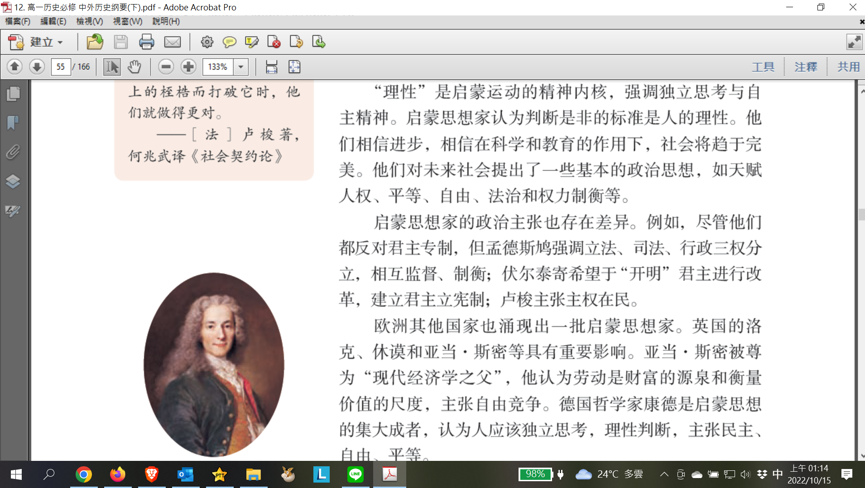865x488 pixels.
Task: Open Windows taskbar search
Action: click(x=49, y=474)
